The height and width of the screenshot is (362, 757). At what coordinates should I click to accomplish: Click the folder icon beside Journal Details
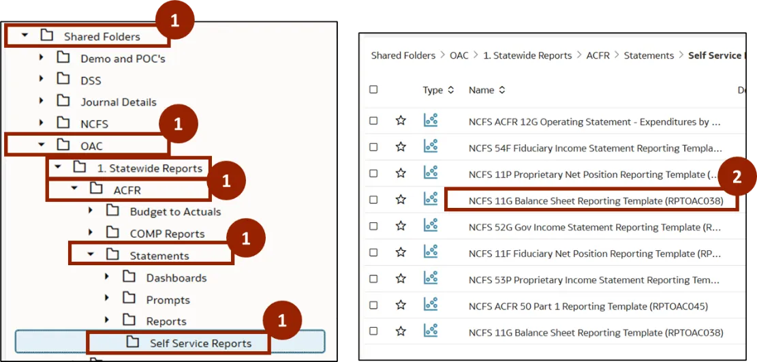(x=63, y=101)
